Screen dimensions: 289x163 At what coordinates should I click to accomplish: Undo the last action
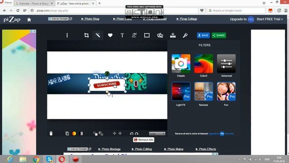[131, 134]
